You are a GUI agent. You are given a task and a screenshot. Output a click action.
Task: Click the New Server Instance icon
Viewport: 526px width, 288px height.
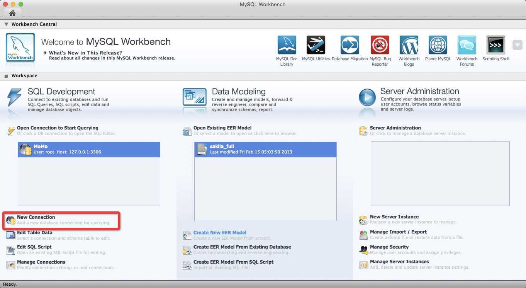(x=363, y=220)
